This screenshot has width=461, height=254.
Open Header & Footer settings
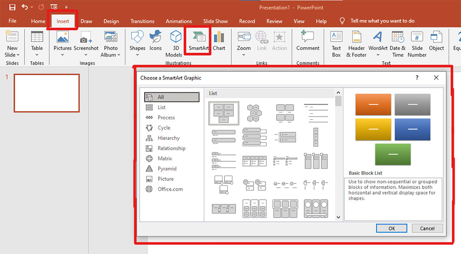(x=356, y=41)
